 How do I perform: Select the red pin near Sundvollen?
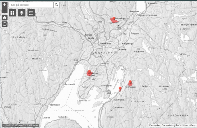coord(120,88)
